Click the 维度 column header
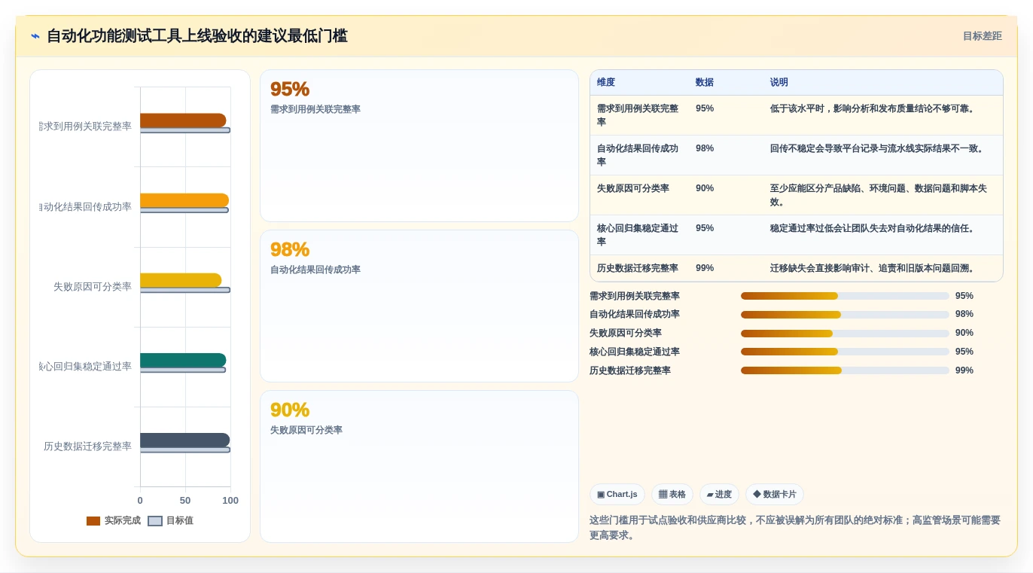Viewport: 1033px width, 573px height. pyautogui.click(x=606, y=83)
